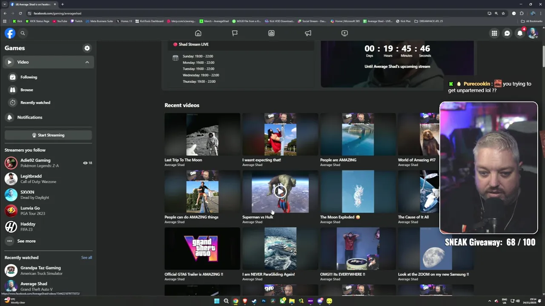Click the Start Streaming button

coord(48,135)
